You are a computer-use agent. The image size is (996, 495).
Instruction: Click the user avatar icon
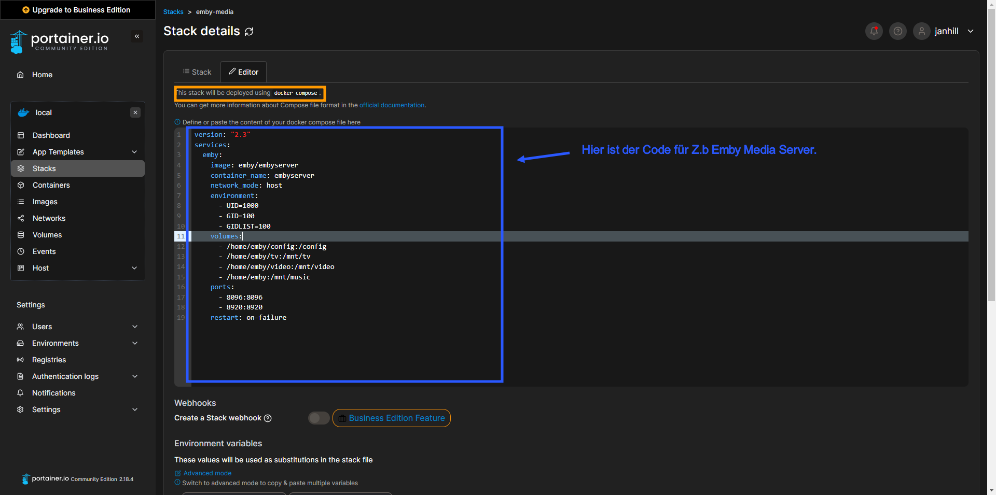pos(922,31)
